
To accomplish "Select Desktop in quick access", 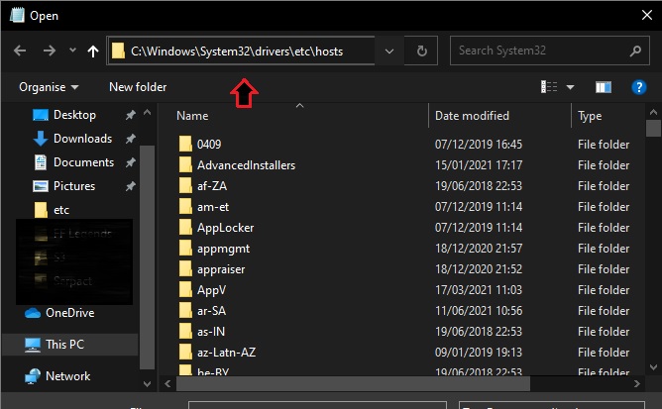I will pyautogui.click(x=74, y=115).
